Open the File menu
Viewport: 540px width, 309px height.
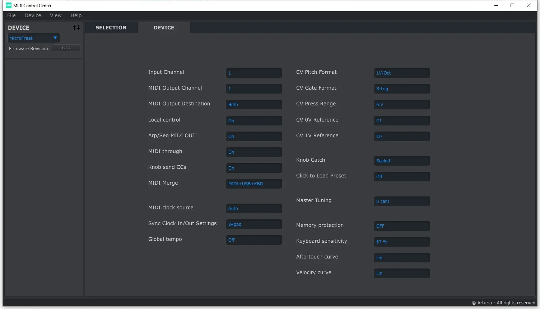pos(11,15)
